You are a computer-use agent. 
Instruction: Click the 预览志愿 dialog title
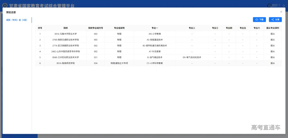(11, 12)
